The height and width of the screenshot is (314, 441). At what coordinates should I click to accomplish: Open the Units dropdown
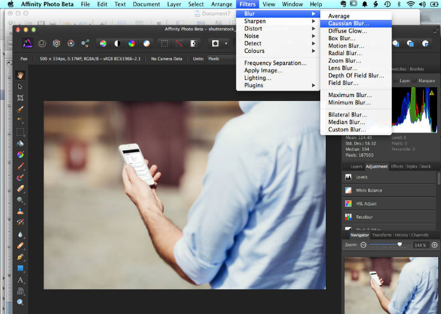pyautogui.click(x=220, y=58)
